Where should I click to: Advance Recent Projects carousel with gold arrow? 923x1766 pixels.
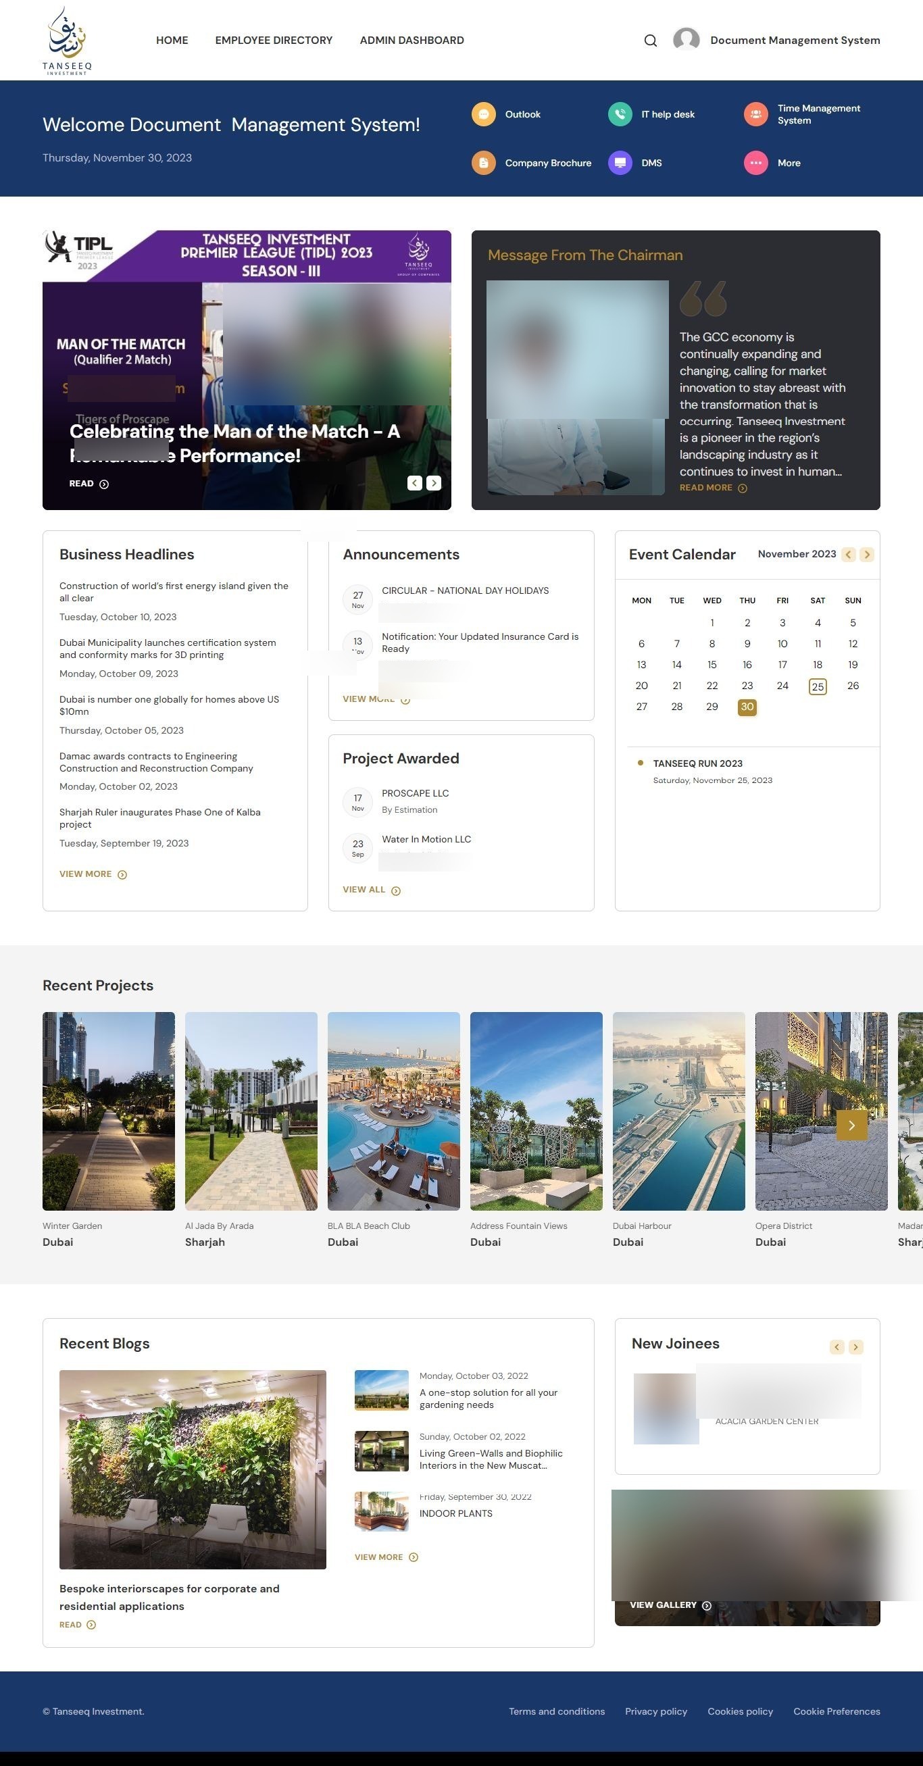[851, 1125]
